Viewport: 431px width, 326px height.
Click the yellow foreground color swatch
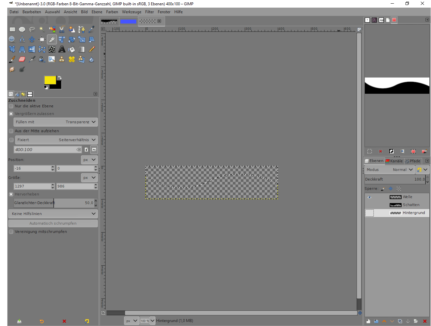click(50, 80)
